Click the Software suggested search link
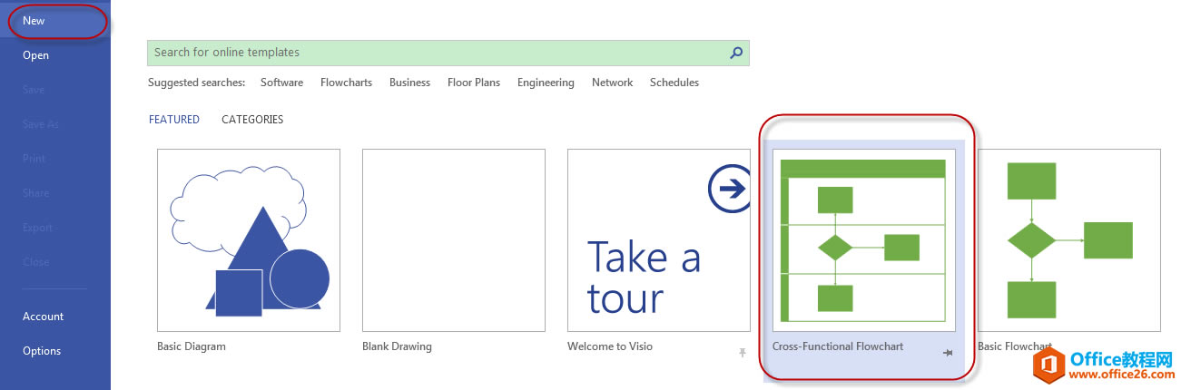 pos(281,83)
